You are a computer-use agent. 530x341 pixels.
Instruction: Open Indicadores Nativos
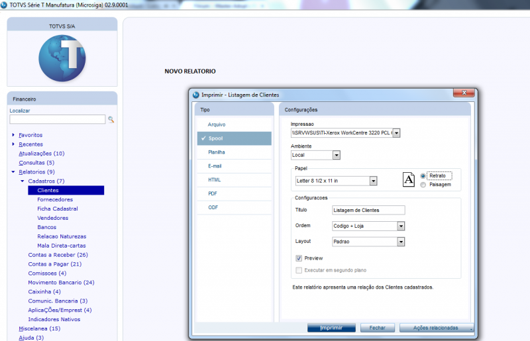click(54, 319)
